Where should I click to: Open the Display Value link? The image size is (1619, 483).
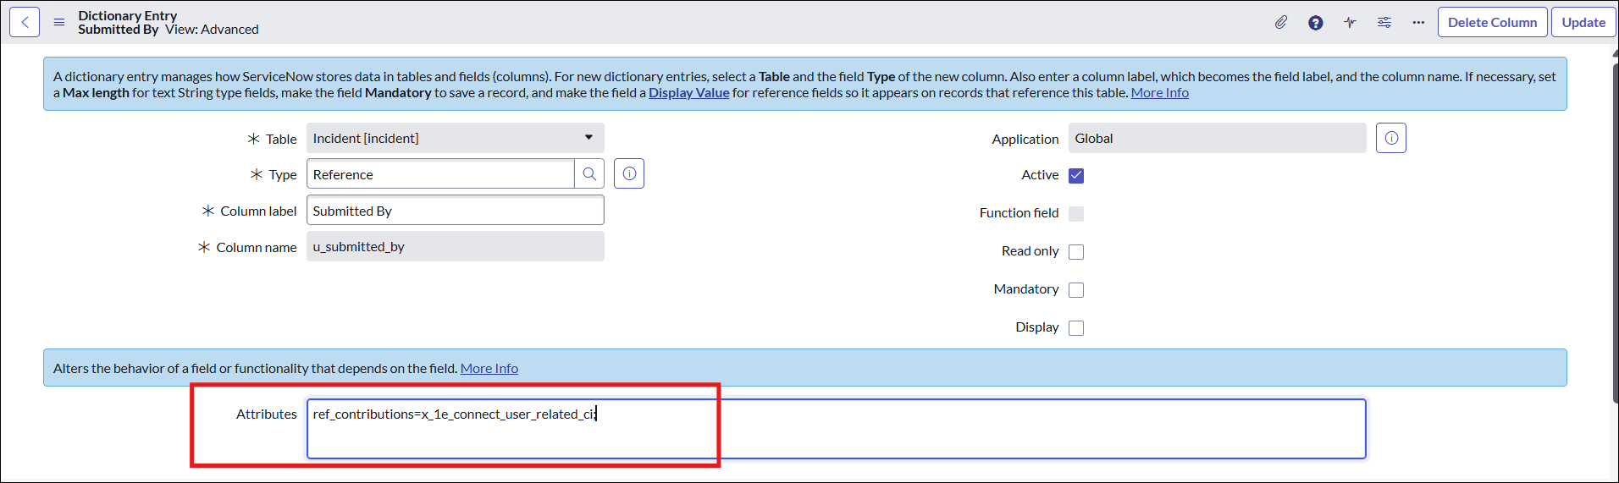(x=688, y=93)
